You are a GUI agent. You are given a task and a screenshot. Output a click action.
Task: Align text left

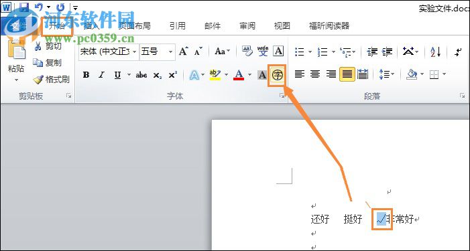(300, 74)
